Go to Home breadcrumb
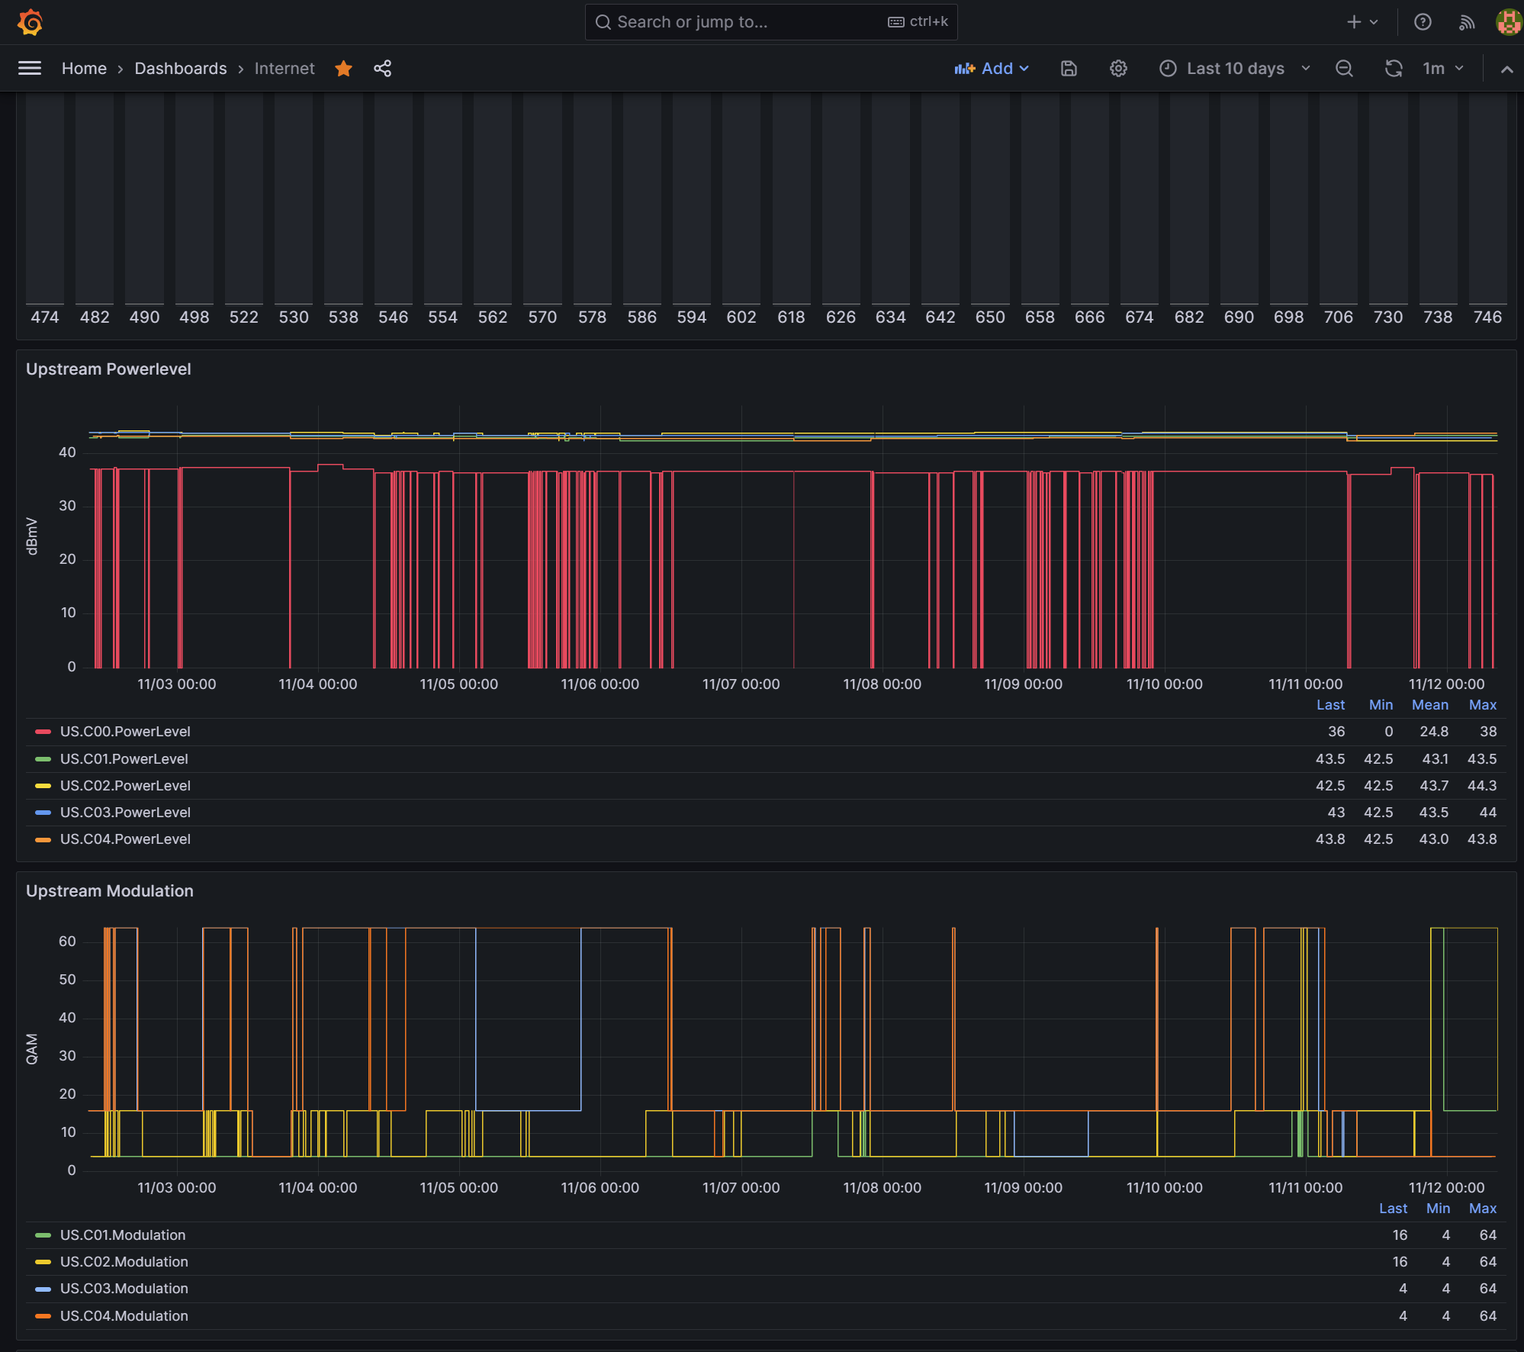1524x1352 pixels. 84,69
